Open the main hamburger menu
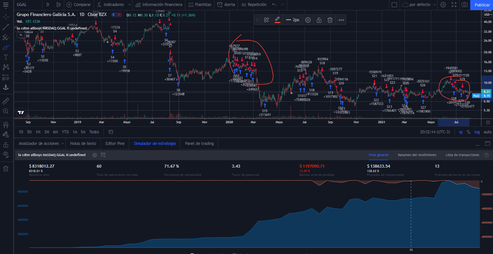Viewport: 493px width, 254px height. 6,4
